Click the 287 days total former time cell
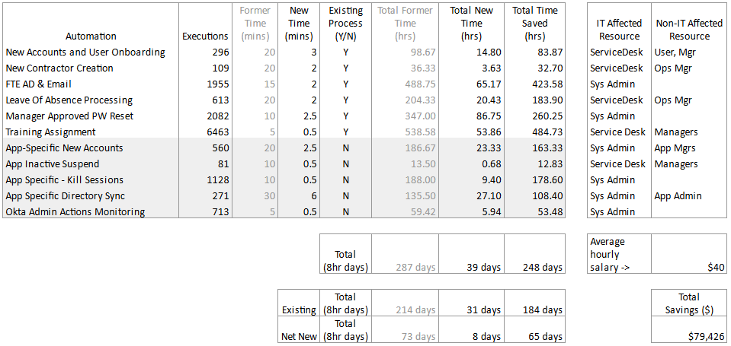Viewport: 731px width, 346px height. [417, 268]
